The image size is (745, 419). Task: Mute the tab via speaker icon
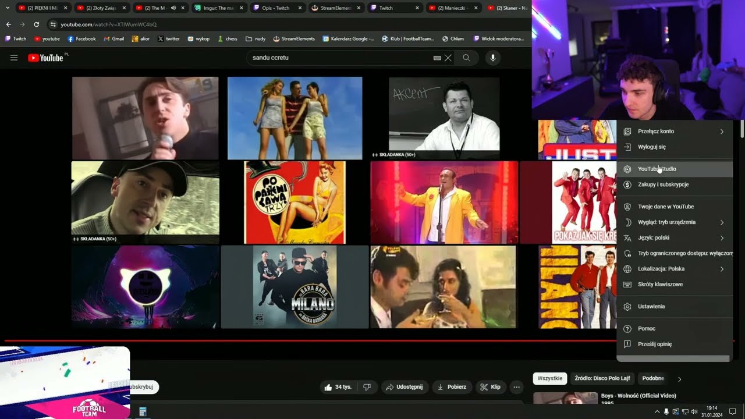coord(173,8)
